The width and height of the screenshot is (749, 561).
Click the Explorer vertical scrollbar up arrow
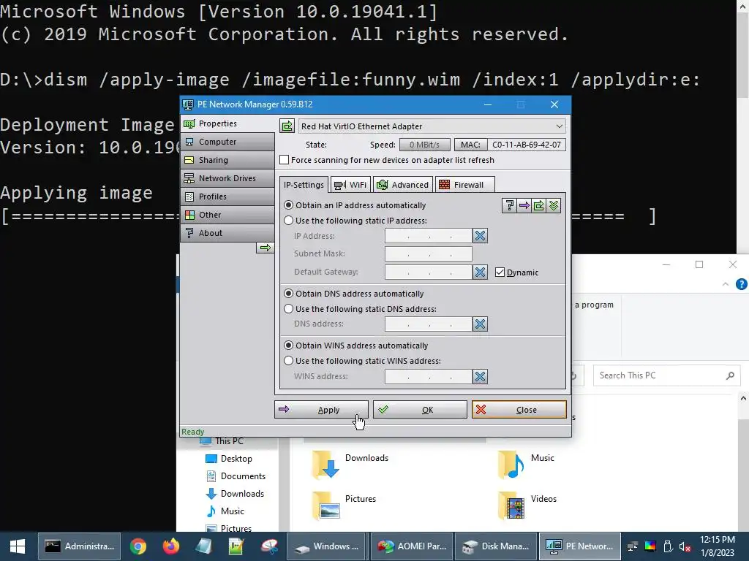743,398
